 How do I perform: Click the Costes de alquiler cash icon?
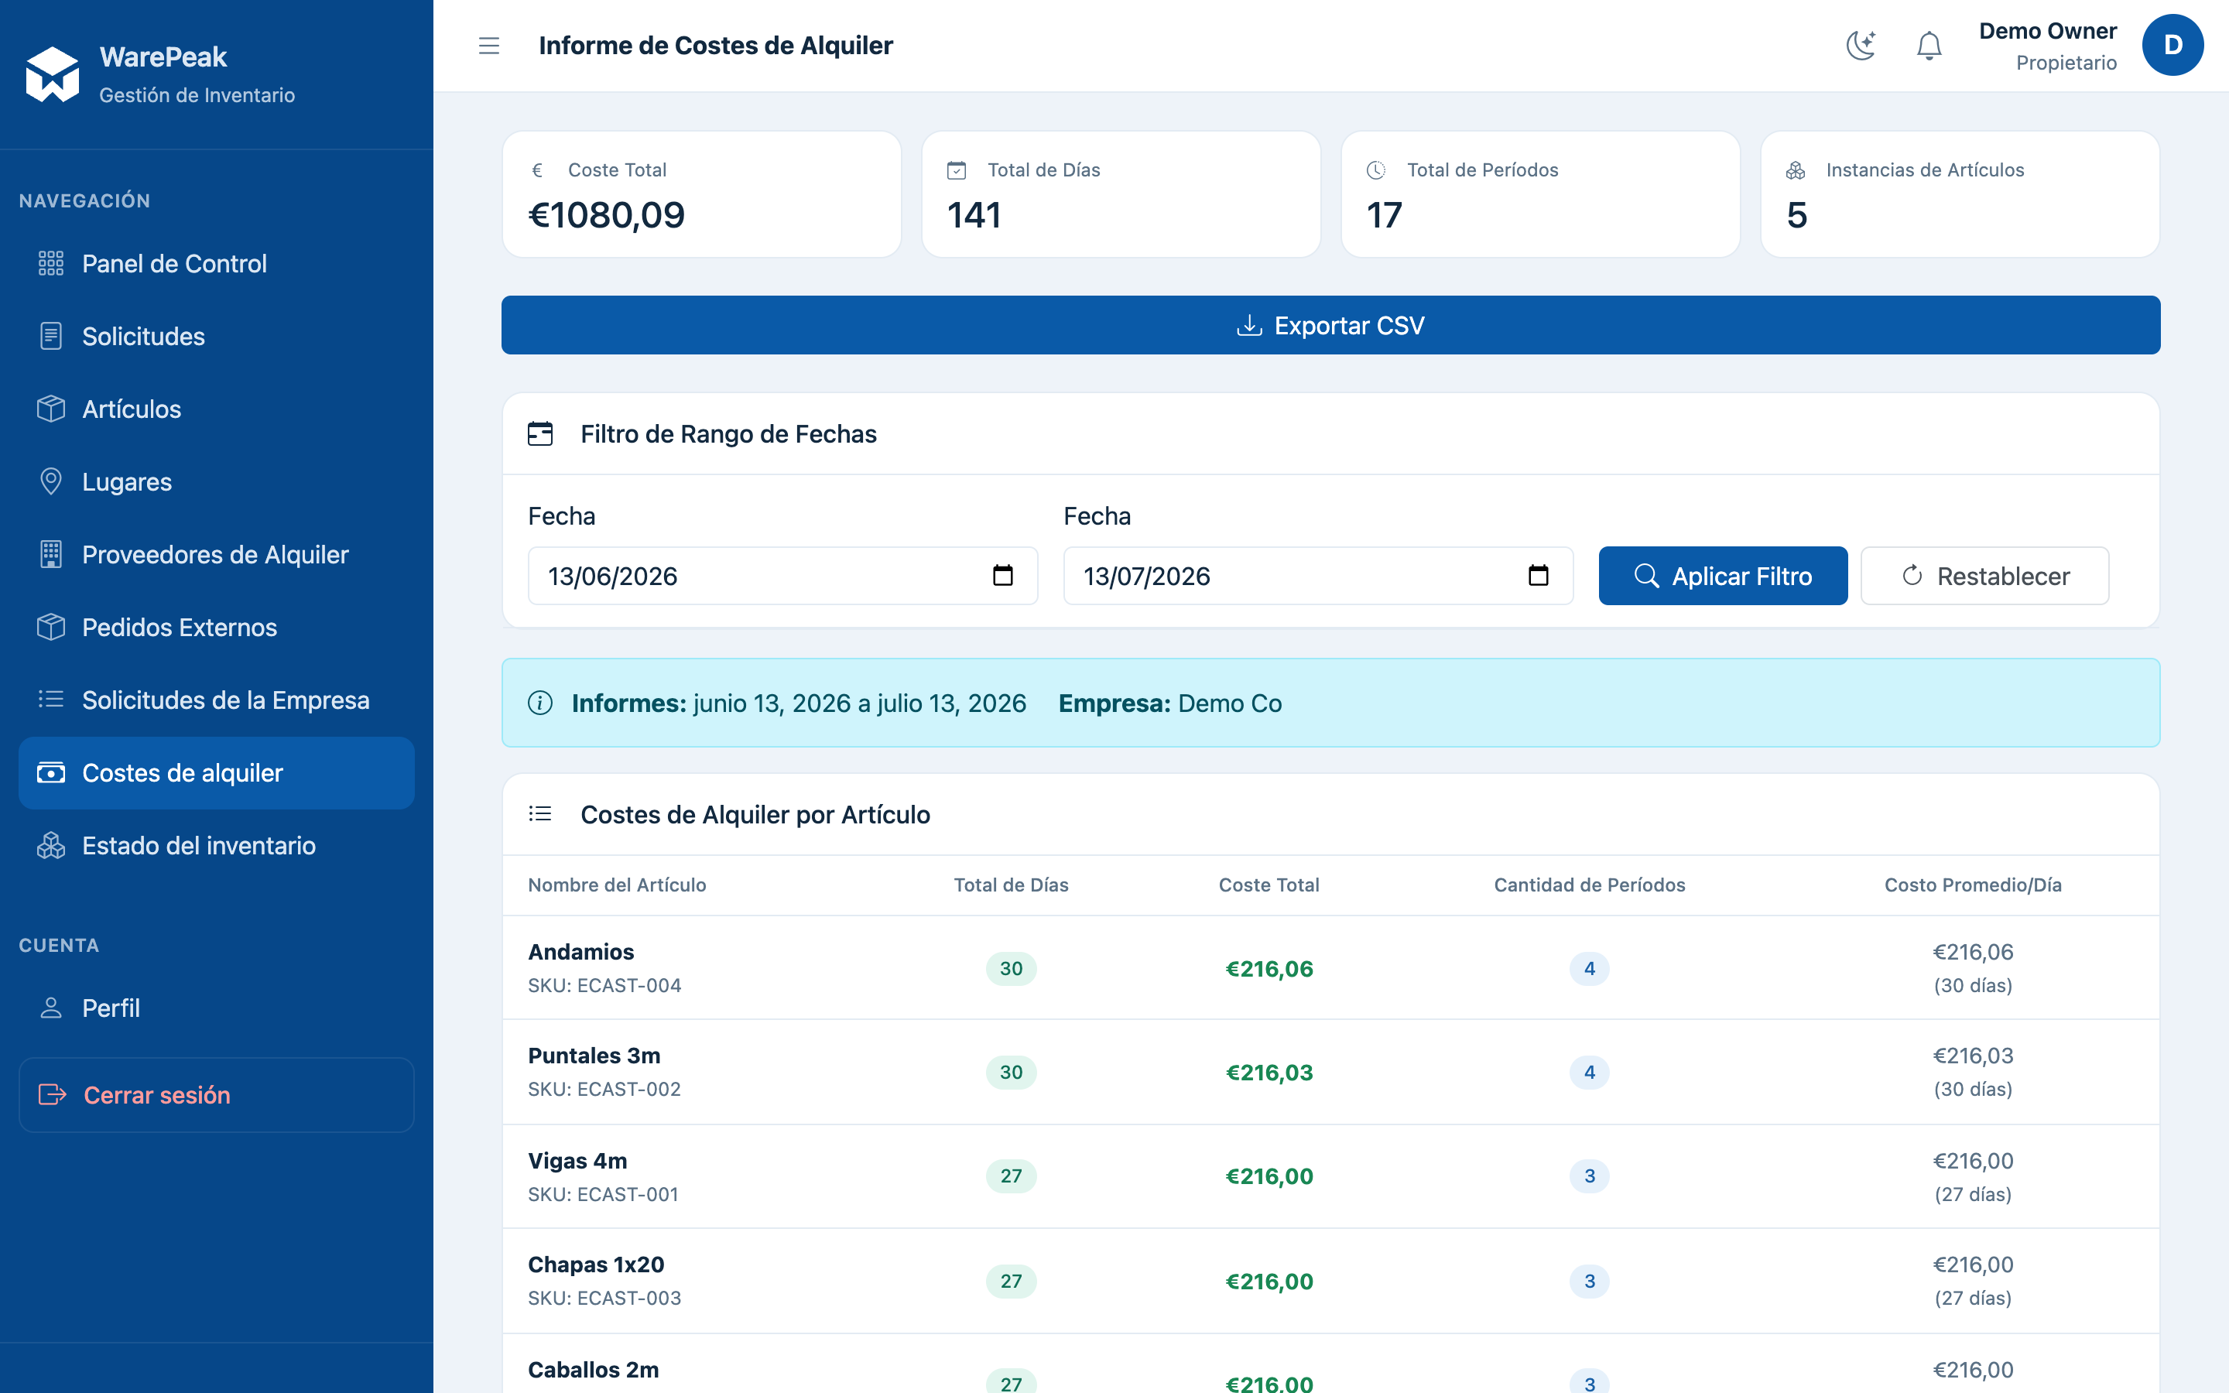50,773
